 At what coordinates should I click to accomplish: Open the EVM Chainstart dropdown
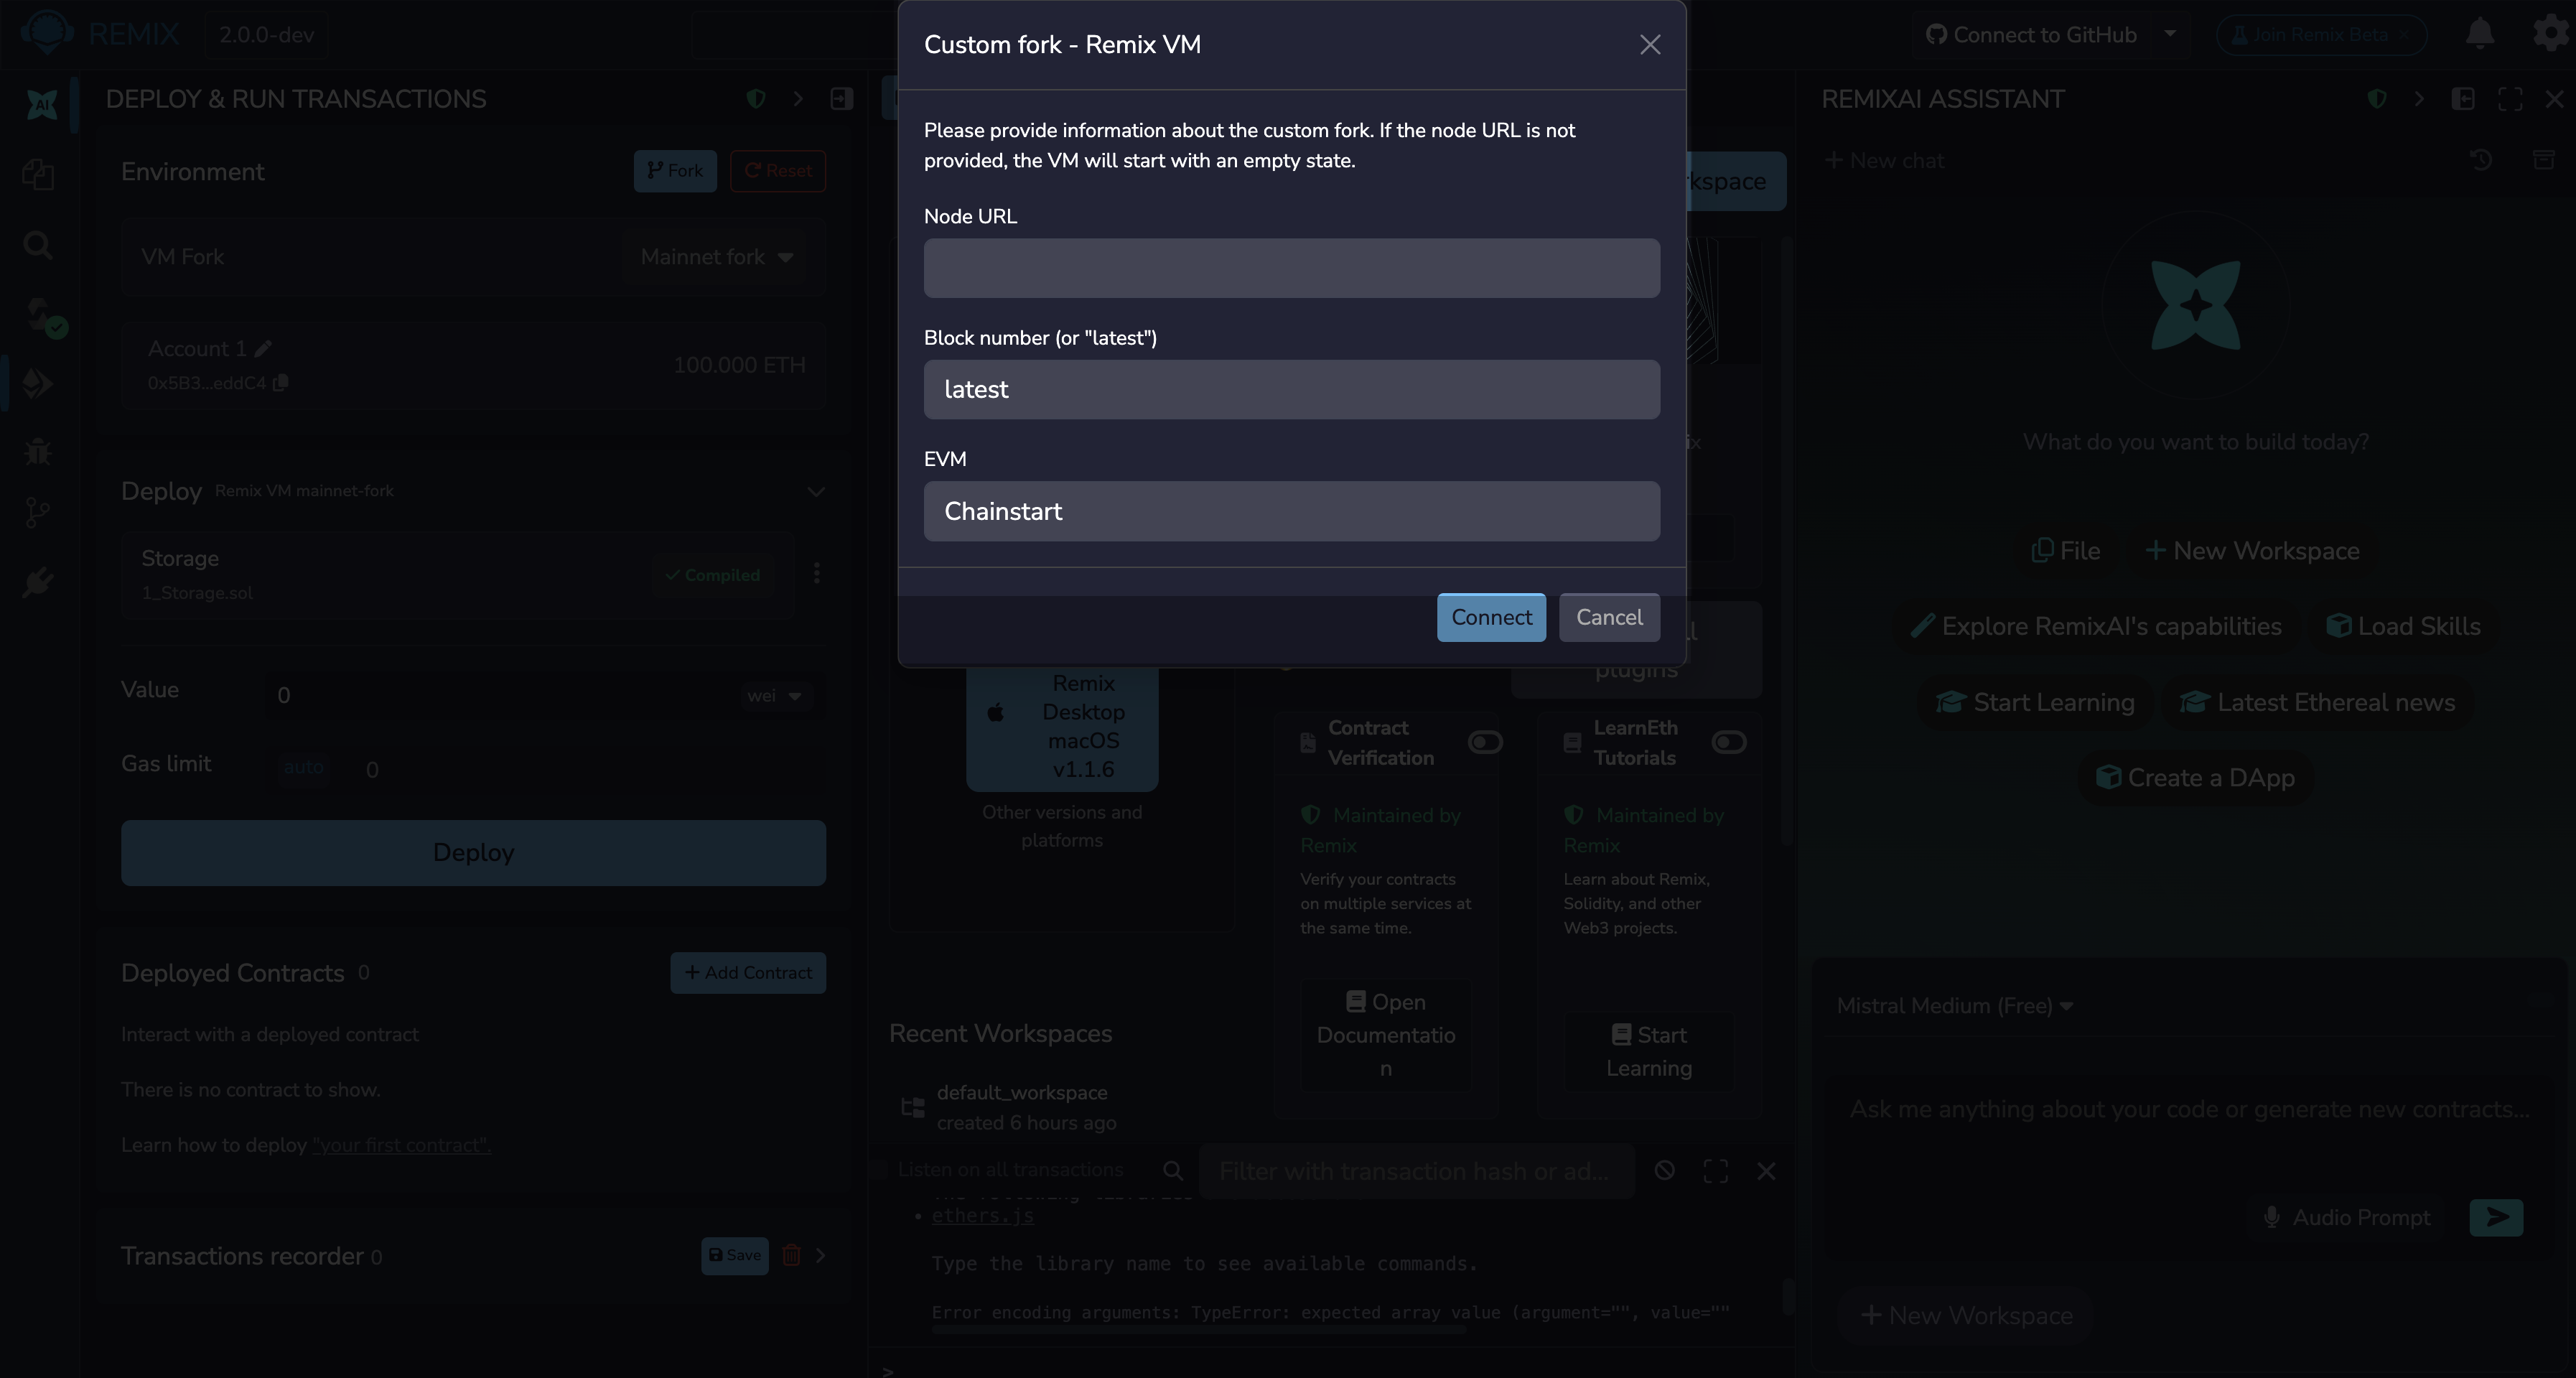1291,511
